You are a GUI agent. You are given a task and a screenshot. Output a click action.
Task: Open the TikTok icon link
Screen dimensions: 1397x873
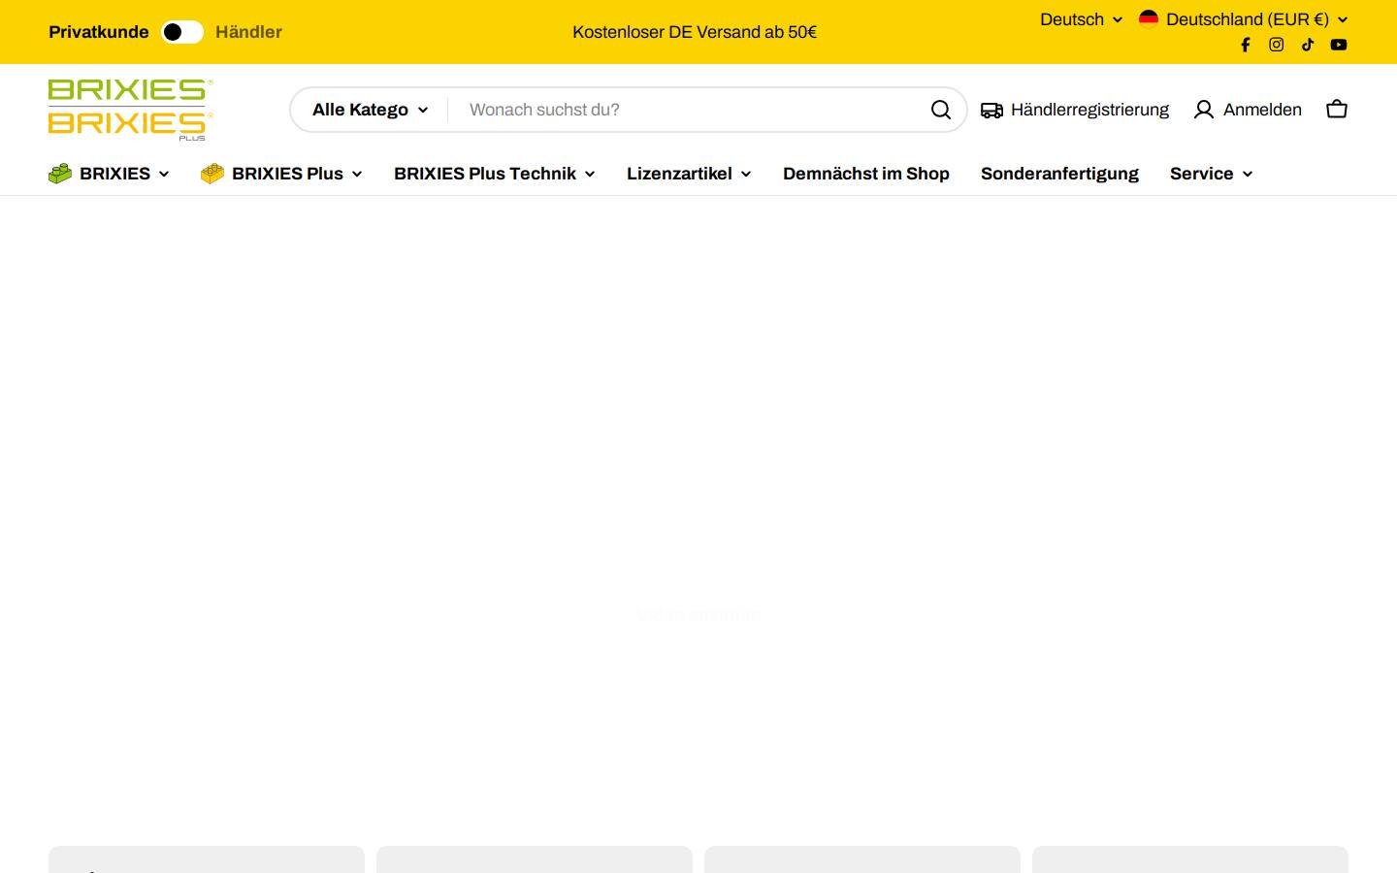click(x=1308, y=45)
